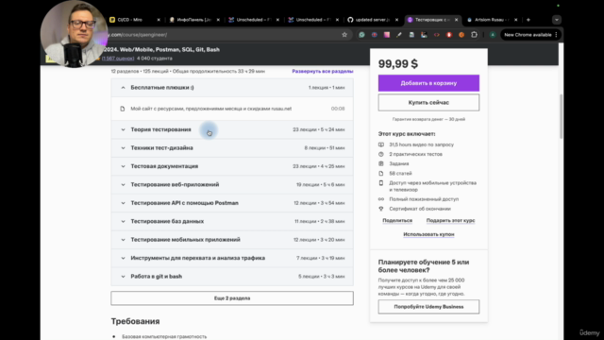Click the 99,99 $ price text
This screenshot has height=340, width=604.
tap(398, 64)
